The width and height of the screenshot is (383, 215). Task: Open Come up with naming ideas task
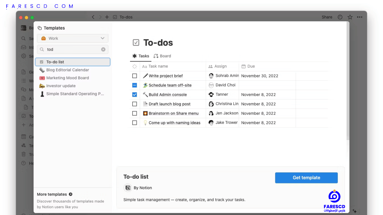pyautogui.click(x=174, y=123)
